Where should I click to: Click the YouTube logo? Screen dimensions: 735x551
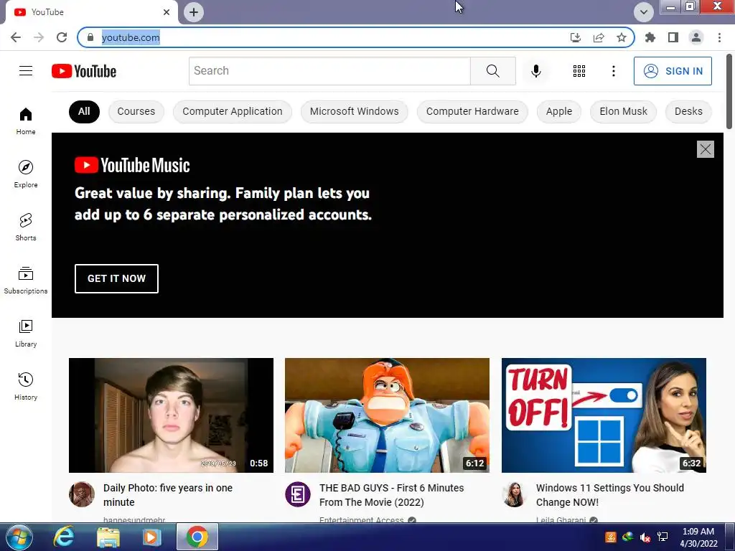[84, 71]
